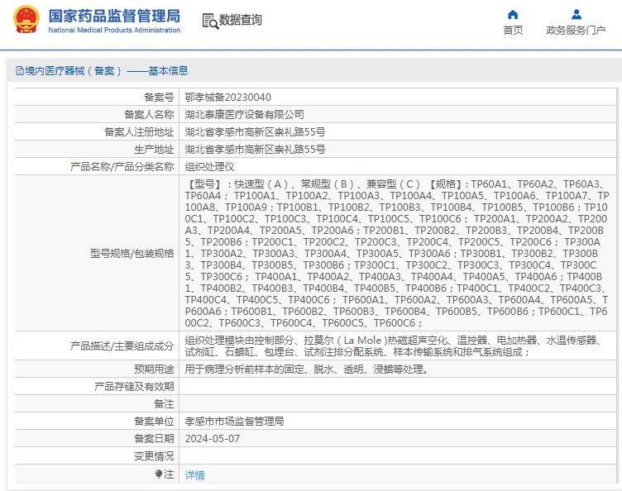Image resolution: width=622 pixels, height=491 pixels.
Task: Click the 变更情况 row label
Action: coord(155,456)
